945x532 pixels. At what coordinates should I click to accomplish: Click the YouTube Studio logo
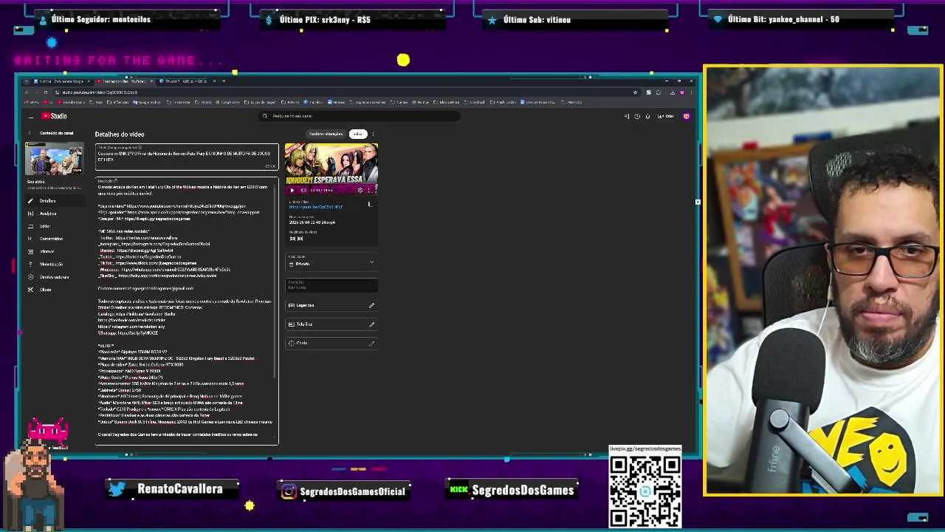click(x=54, y=116)
